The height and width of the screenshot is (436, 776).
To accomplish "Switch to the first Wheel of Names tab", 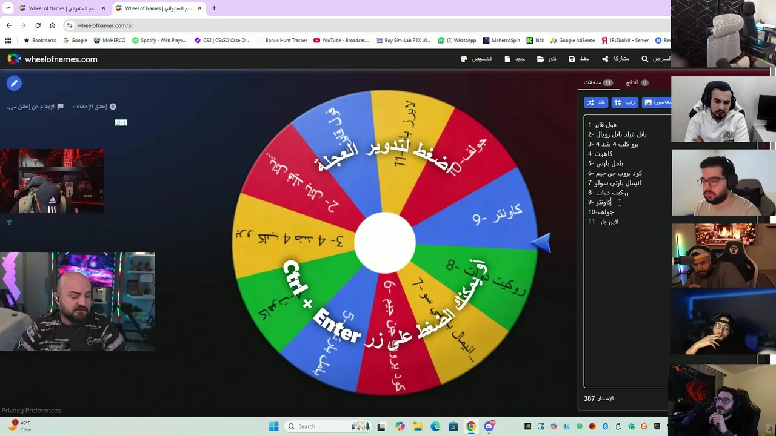I will point(61,8).
